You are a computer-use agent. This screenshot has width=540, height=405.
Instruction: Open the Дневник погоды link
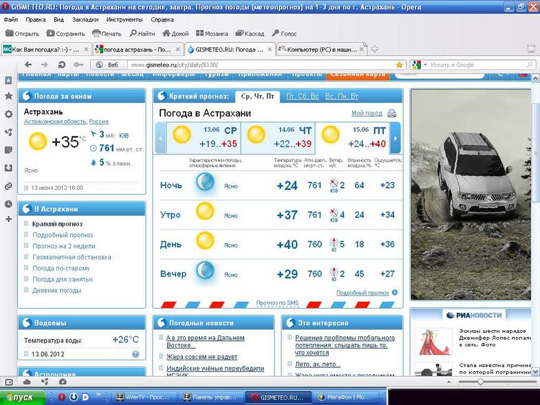(x=57, y=290)
